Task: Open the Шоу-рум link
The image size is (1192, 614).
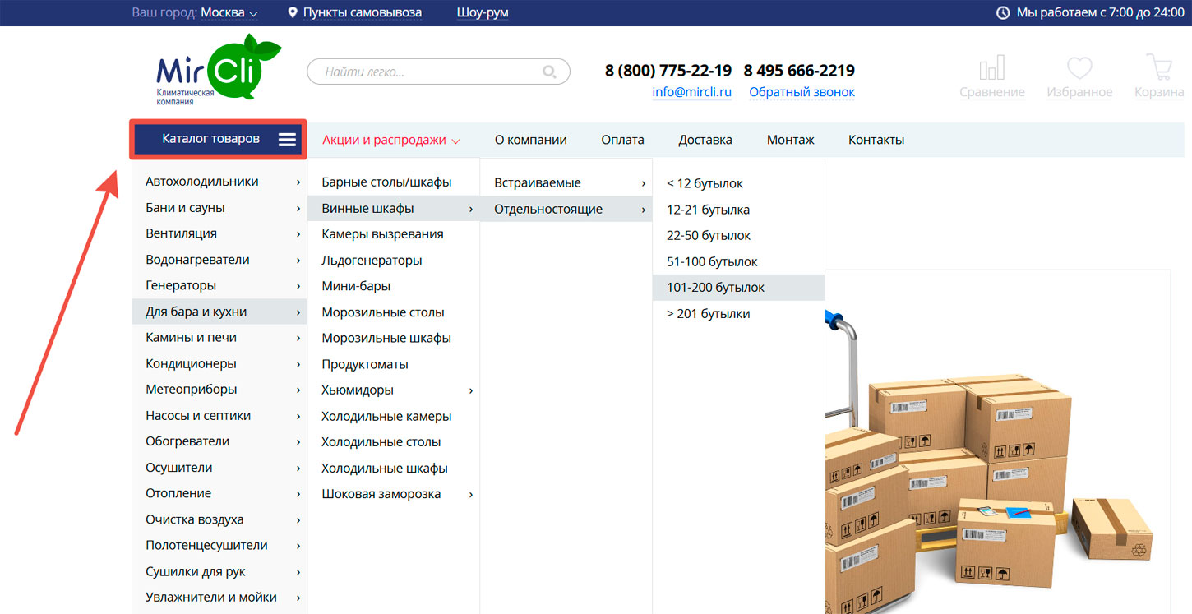Action: click(x=483, y=12)
